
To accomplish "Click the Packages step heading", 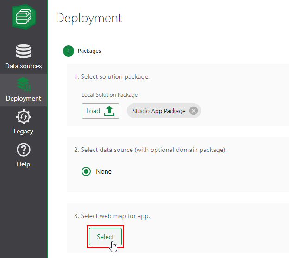I will coord(89,51).
